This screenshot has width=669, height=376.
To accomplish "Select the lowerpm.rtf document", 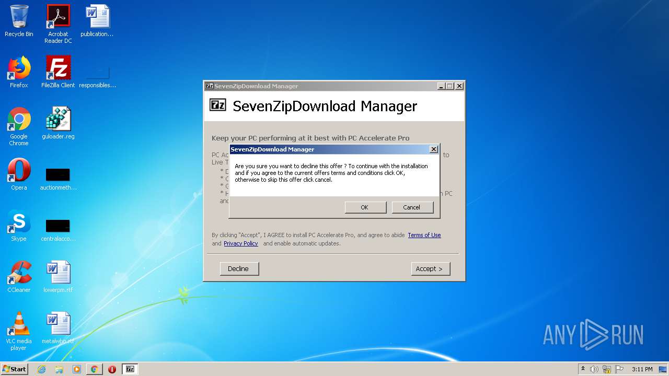I will coord(58,277).
